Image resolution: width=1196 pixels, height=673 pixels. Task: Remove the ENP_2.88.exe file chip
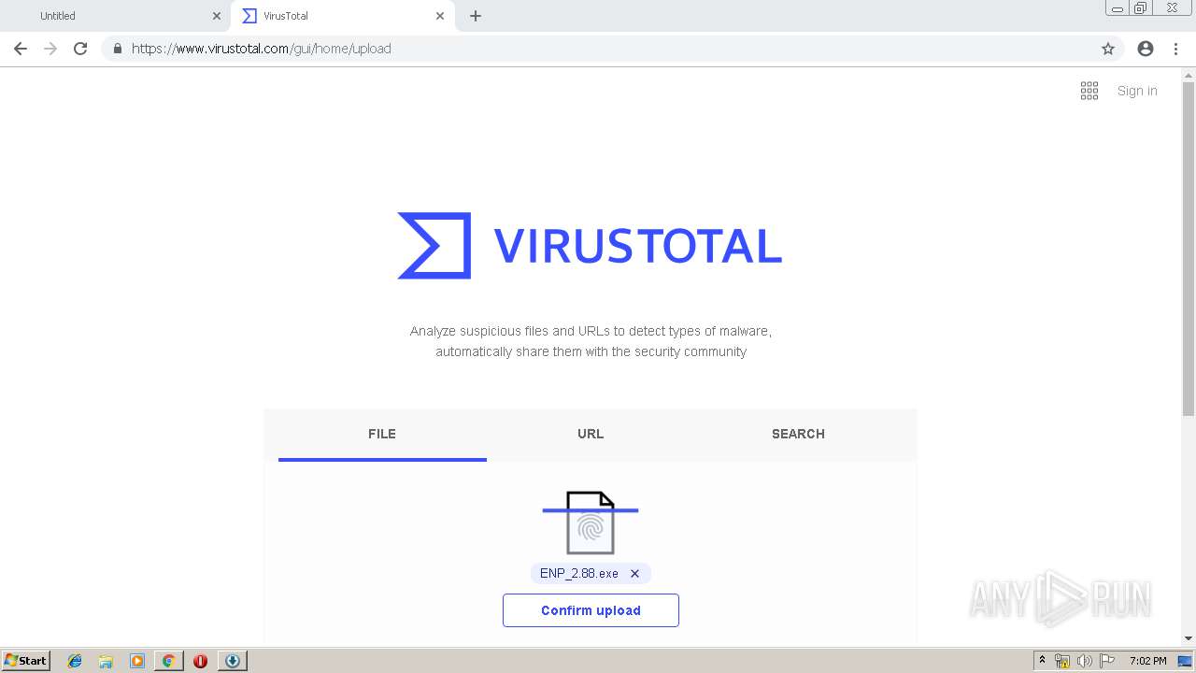point(634,574)
